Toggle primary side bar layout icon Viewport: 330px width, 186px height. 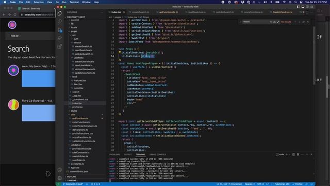(299, 7)
